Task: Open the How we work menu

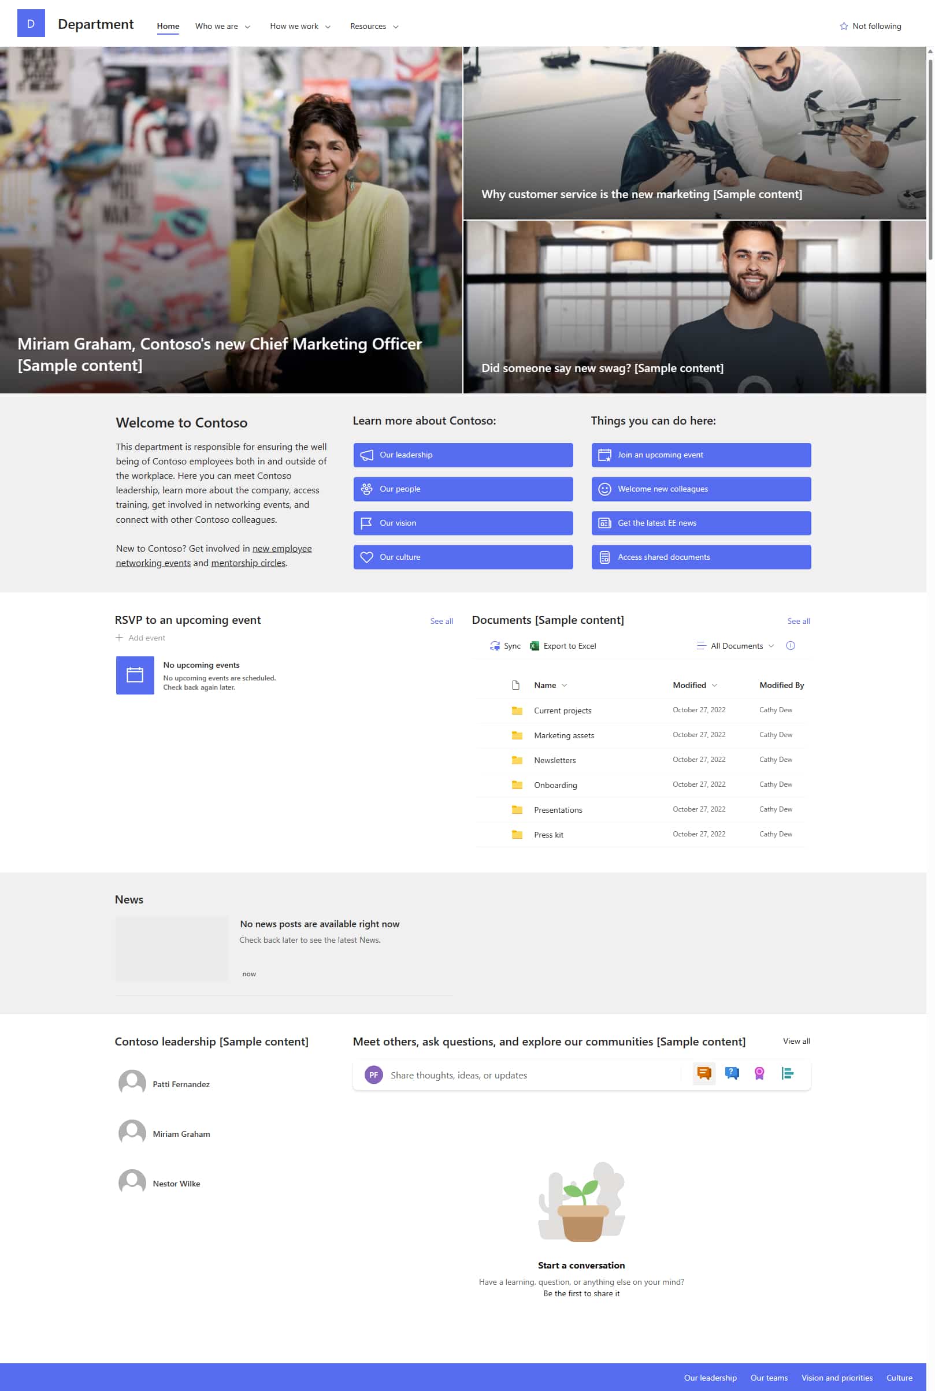Action: tap(300, 26)
